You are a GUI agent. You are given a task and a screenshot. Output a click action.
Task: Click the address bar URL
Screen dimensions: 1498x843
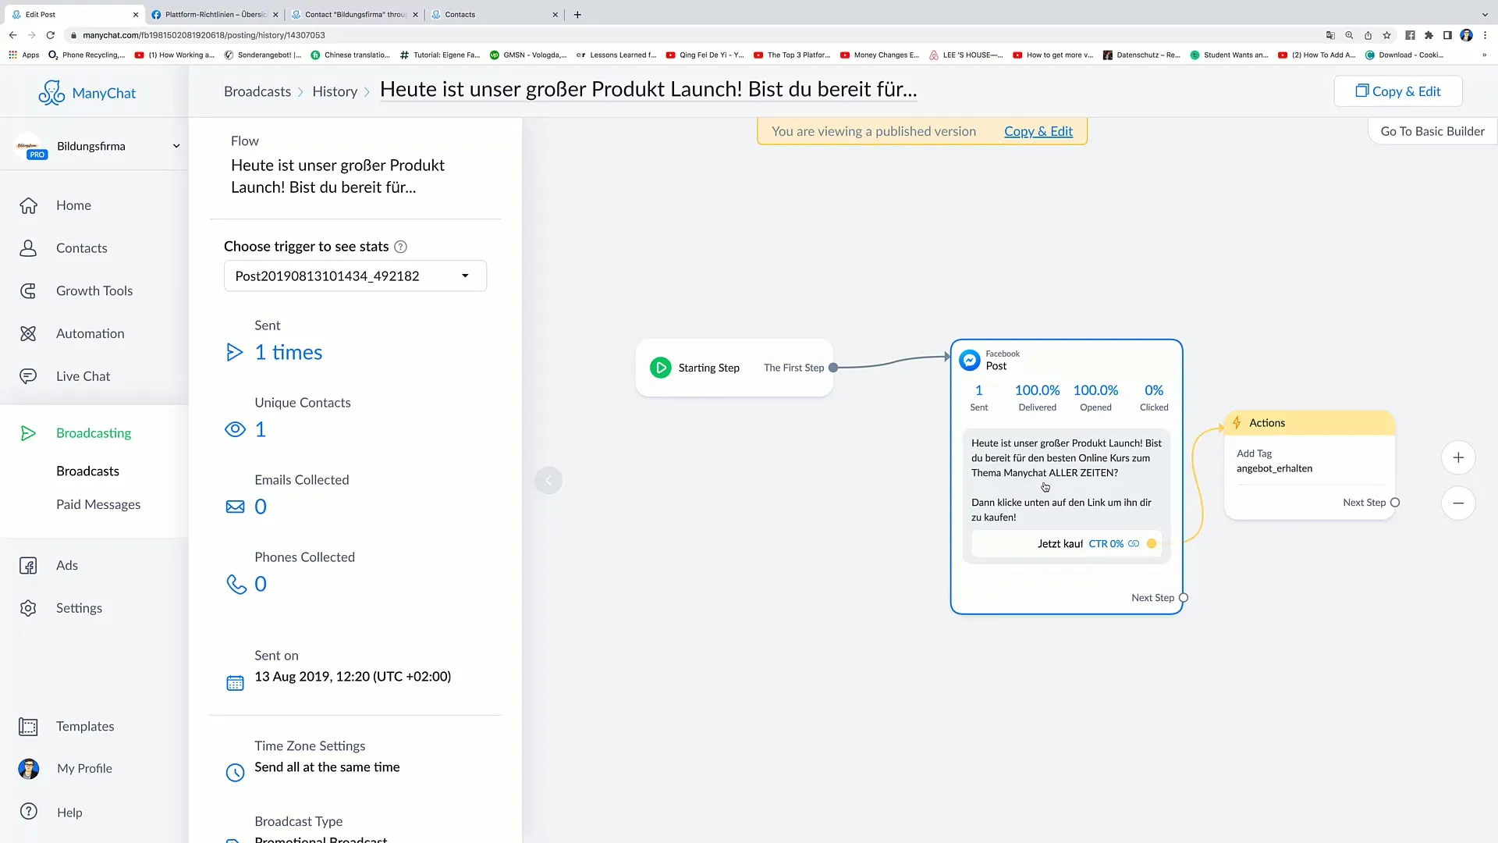click(204, 35)
